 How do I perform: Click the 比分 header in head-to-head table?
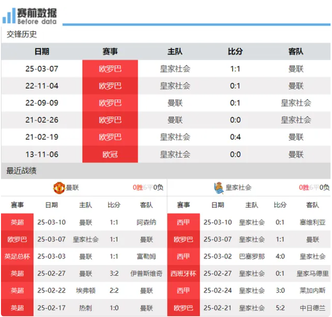[x=235, y=51]
